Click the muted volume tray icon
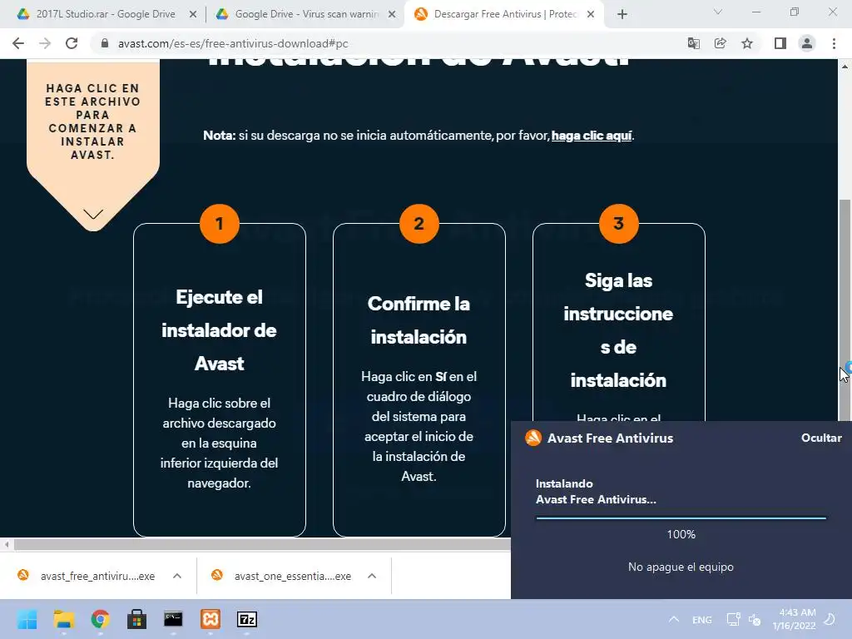The width and height of the screenshot is (852, 639). click(x=754, y=619)
